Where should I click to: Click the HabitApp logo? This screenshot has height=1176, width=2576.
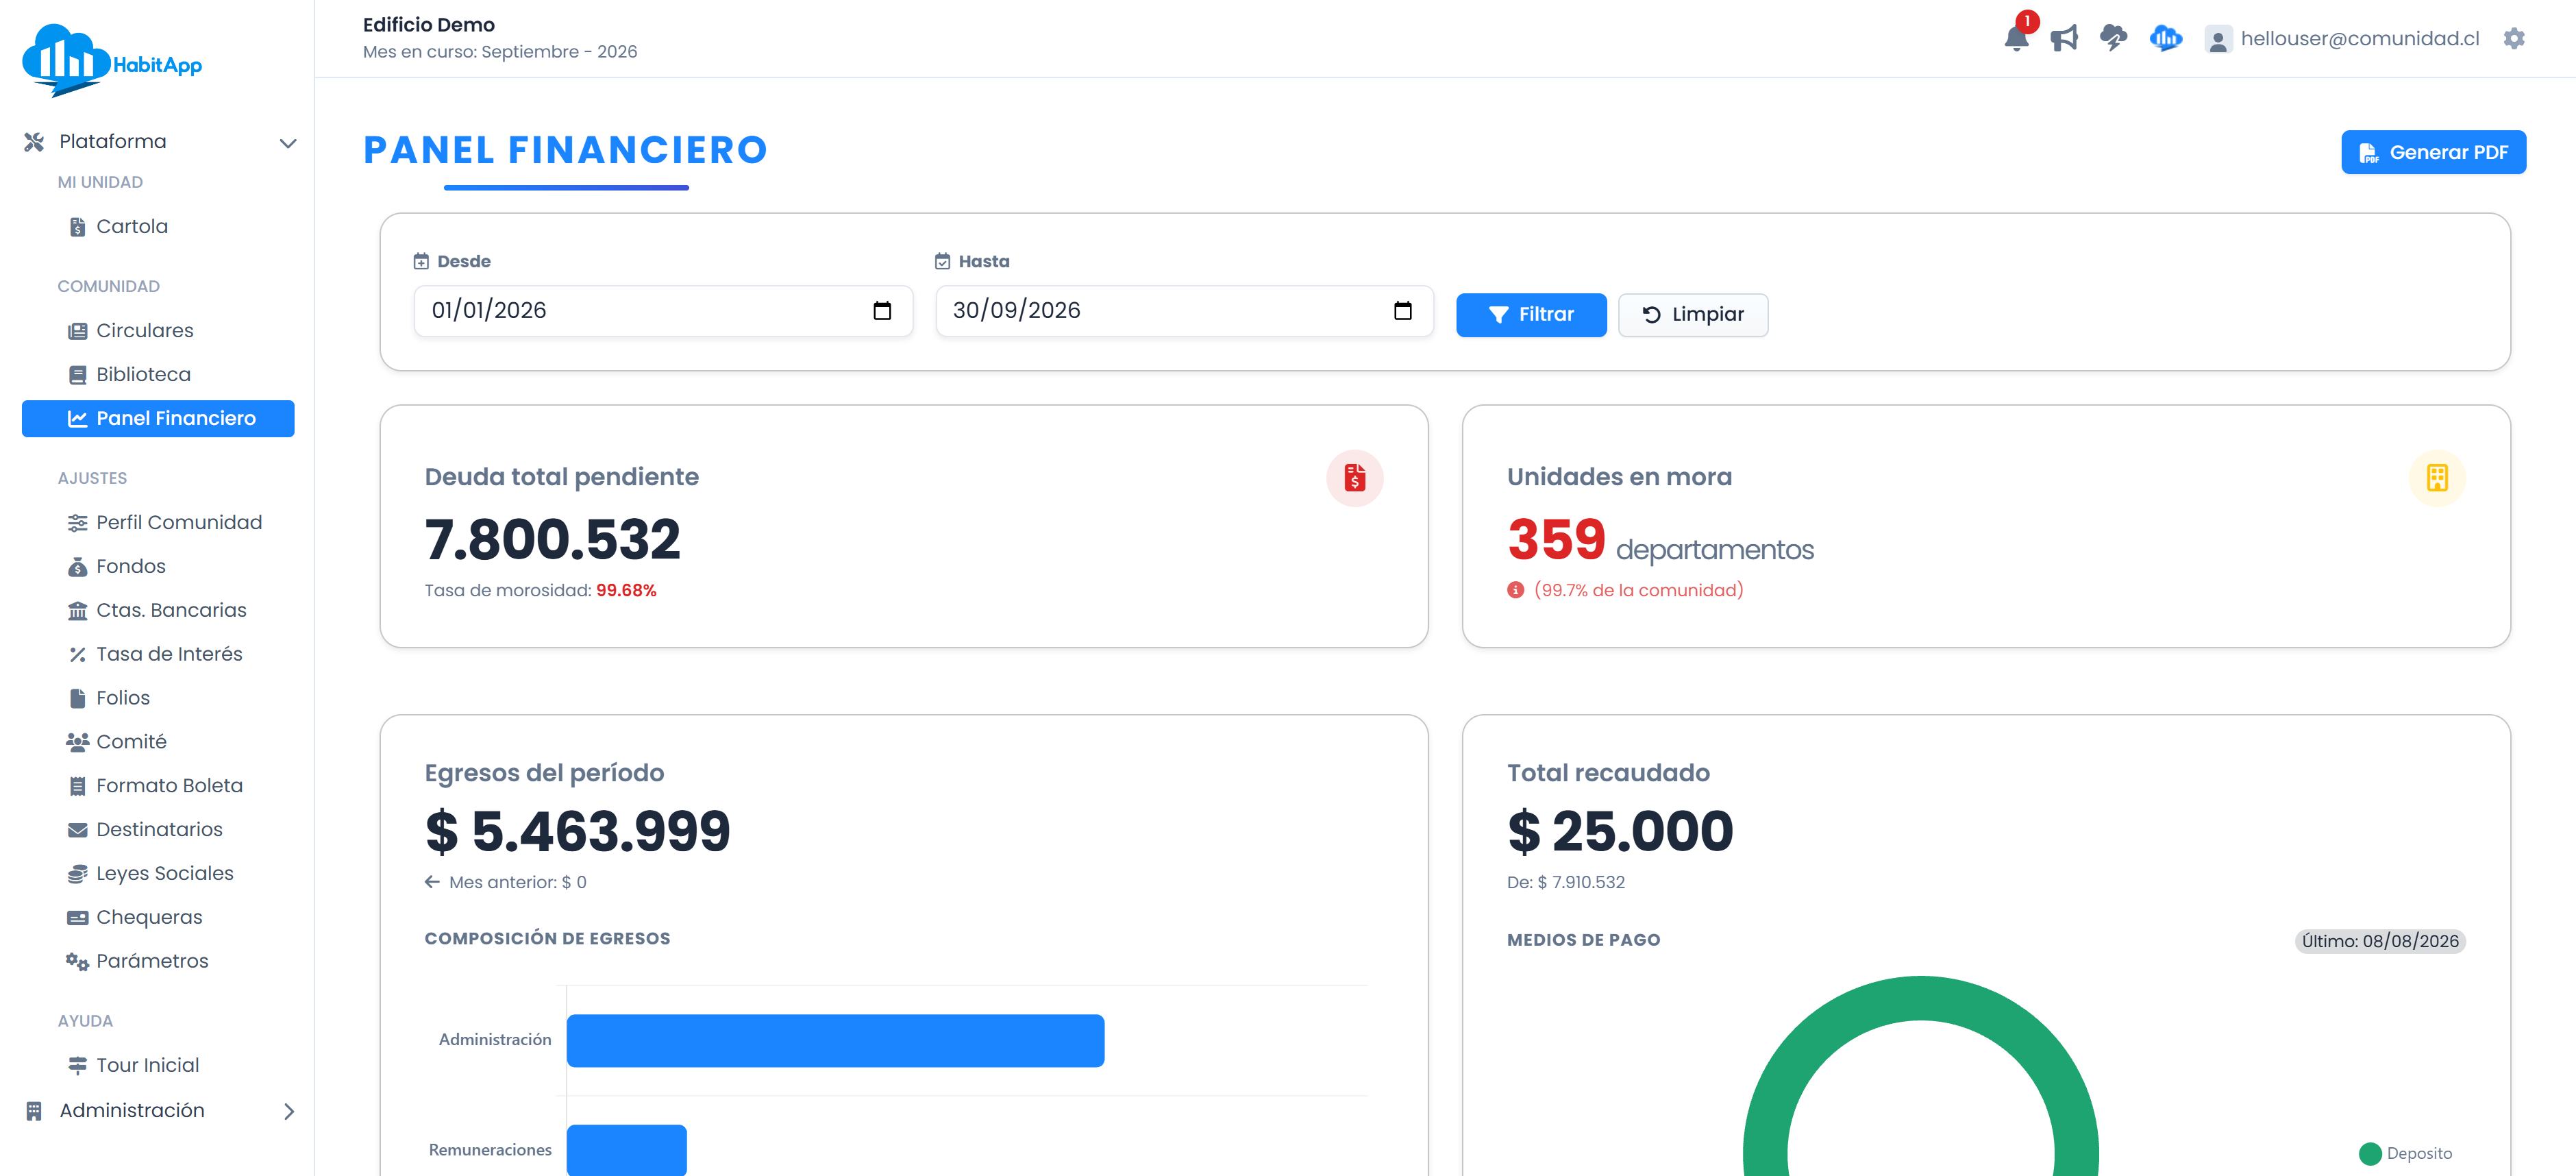112,61
